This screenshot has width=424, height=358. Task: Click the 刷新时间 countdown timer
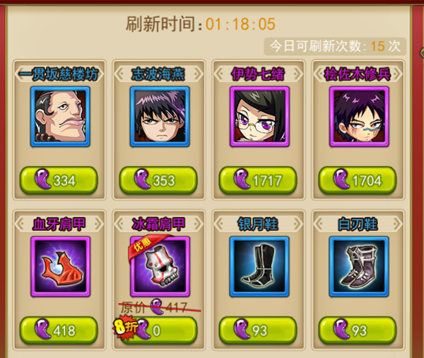coord(240,24)
